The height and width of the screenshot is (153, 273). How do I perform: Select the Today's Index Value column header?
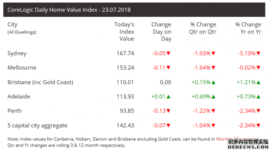(x=124, y=32)
